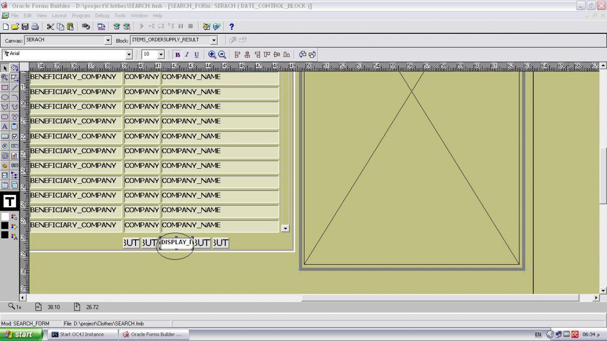Screen dimensions: 607x341
Task: Select the Line drawing tool
Action: [x=15, y=88]
